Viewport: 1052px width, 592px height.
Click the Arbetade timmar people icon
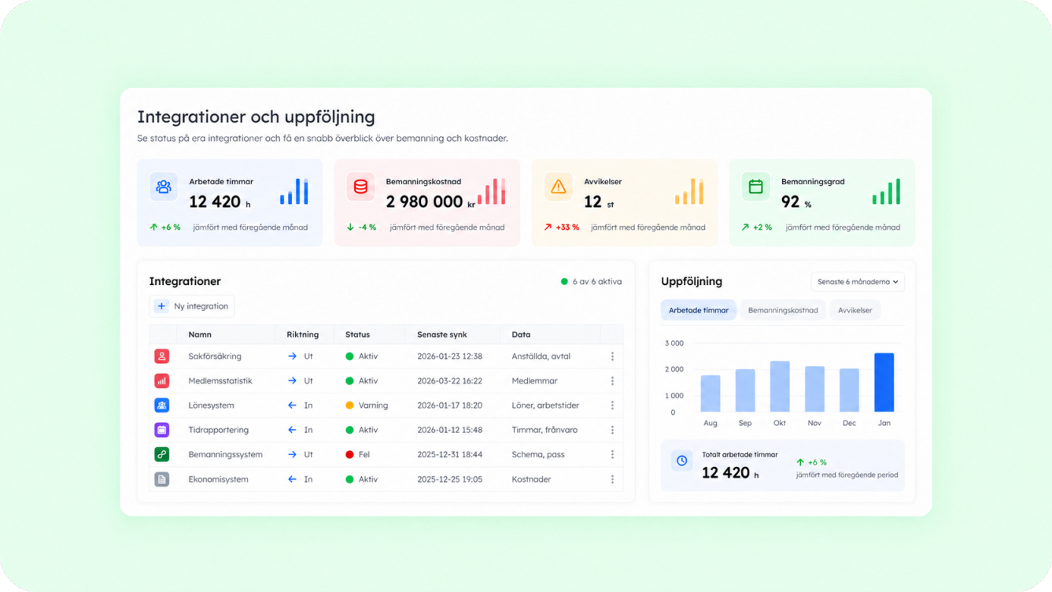tap(164, 187)
